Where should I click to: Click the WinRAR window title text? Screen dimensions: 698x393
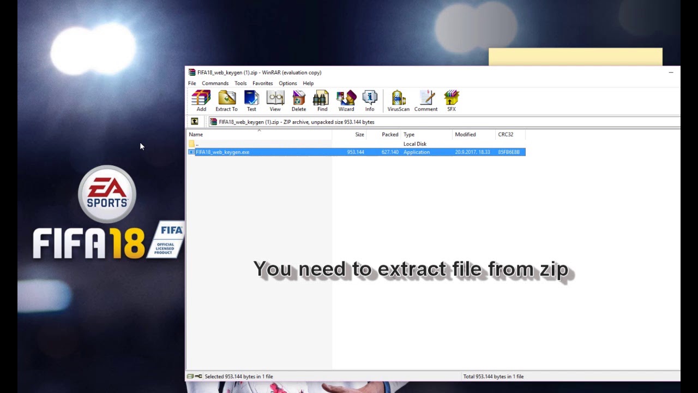tap(260, 73)
